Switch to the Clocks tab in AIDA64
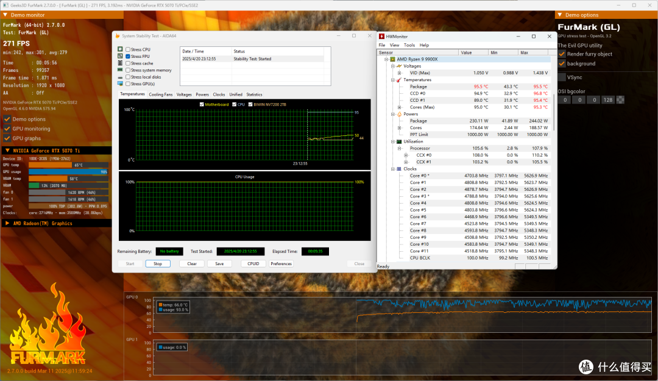Screen dimensions: 658x381 pyautogui.click(x=219, y=94)
